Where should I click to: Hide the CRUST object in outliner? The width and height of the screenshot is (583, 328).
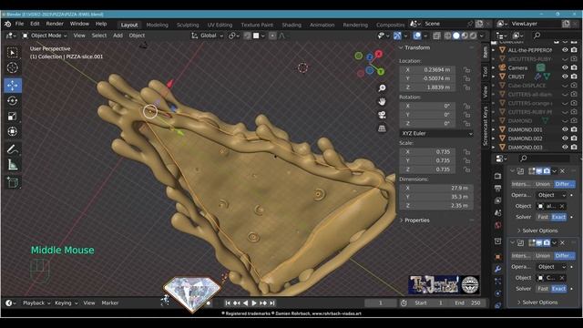(x=565, y=77)
